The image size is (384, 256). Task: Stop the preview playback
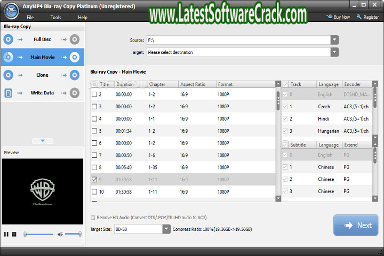(14, 234)
